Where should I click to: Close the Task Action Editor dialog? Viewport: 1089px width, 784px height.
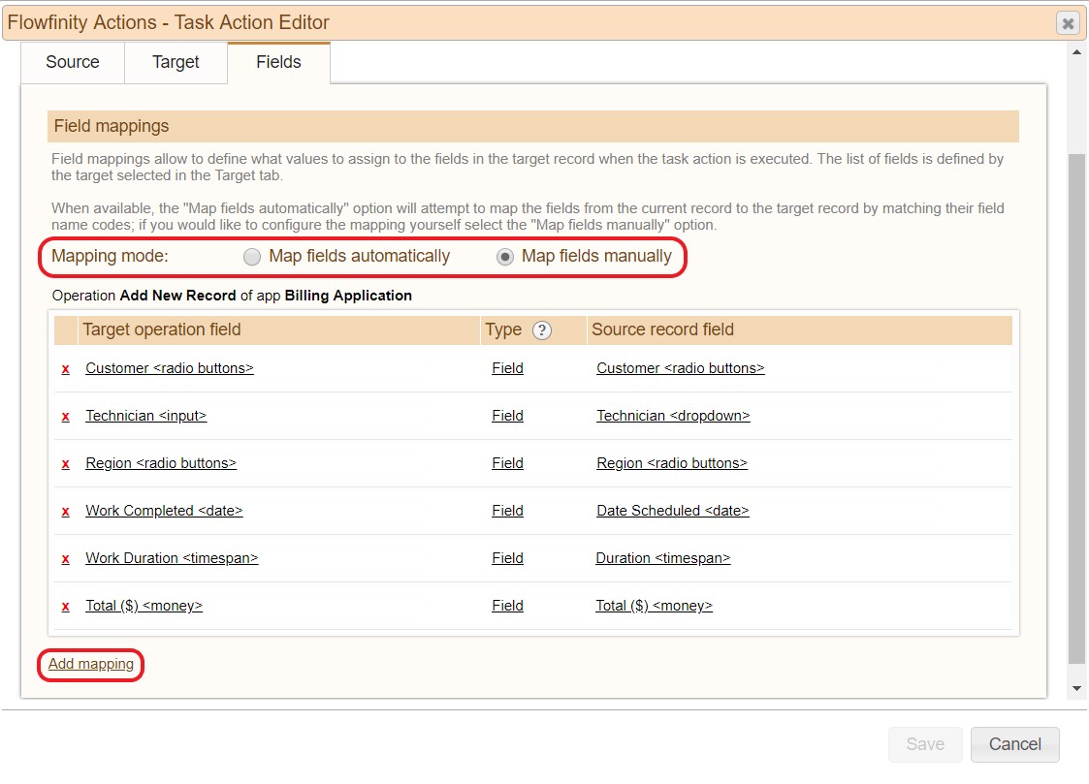1067,23
